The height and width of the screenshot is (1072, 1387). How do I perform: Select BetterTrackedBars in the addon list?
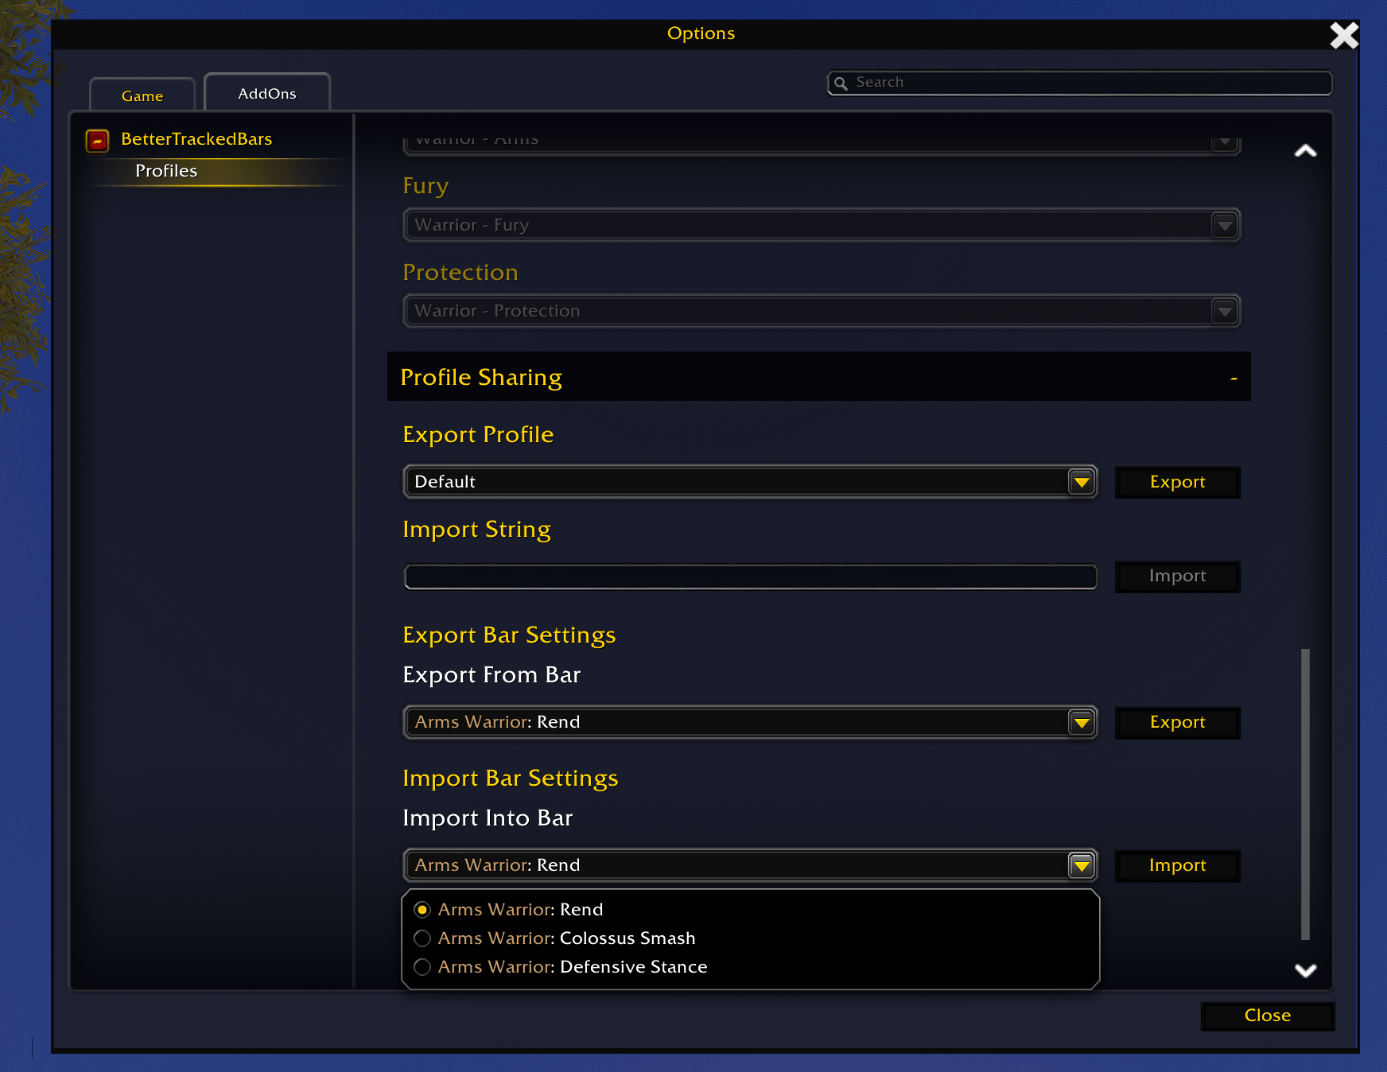(196, 139)
